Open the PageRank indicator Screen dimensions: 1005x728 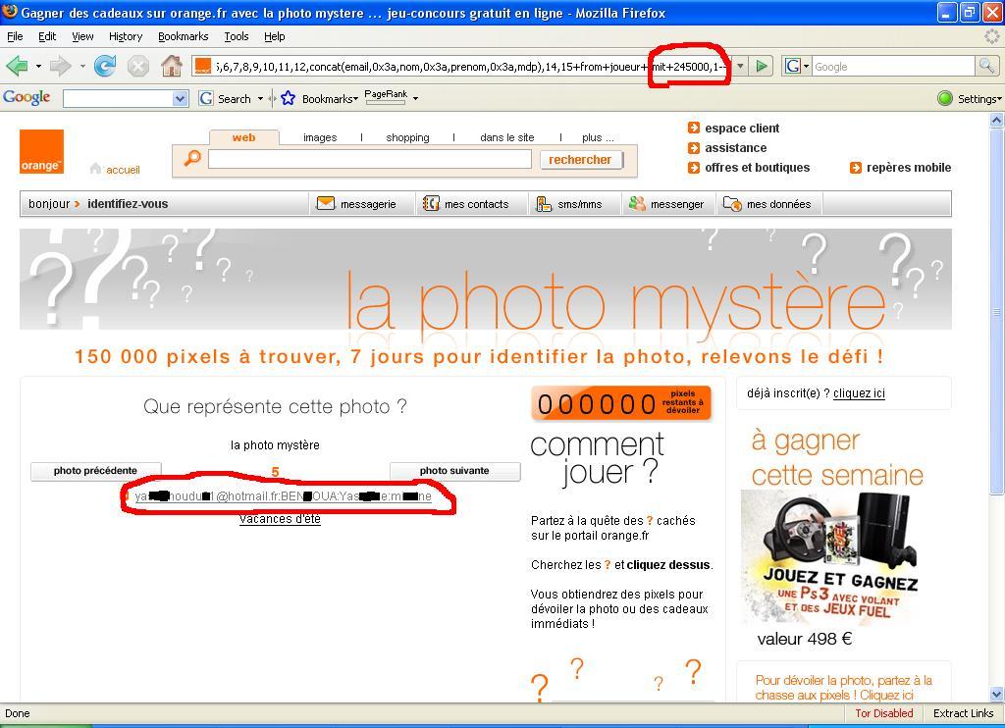click(x=385, y=97)
